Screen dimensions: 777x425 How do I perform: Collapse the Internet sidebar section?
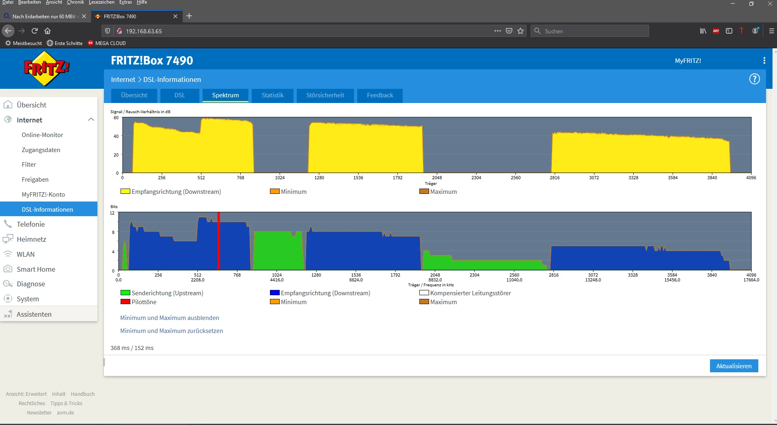pyautogui.click(x=91, y=120)
